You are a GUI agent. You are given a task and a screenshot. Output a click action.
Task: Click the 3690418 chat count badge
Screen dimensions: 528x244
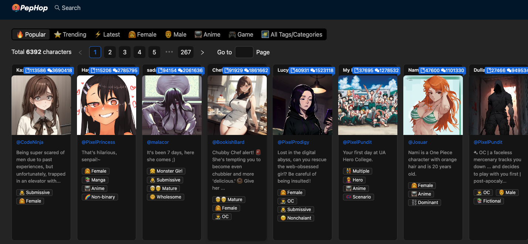60,71
